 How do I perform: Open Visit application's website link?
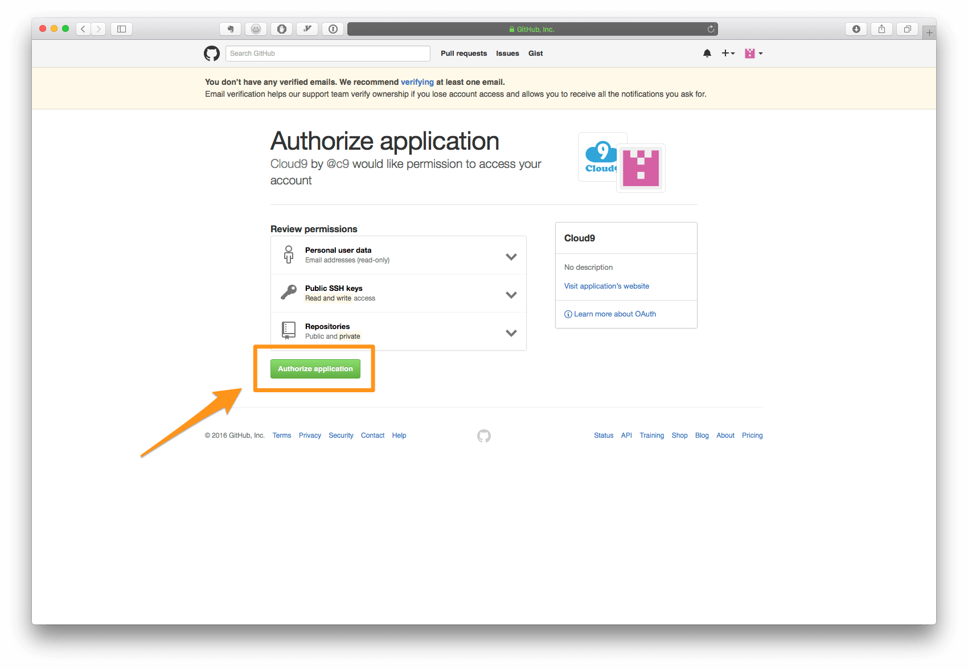pos(606,286)
